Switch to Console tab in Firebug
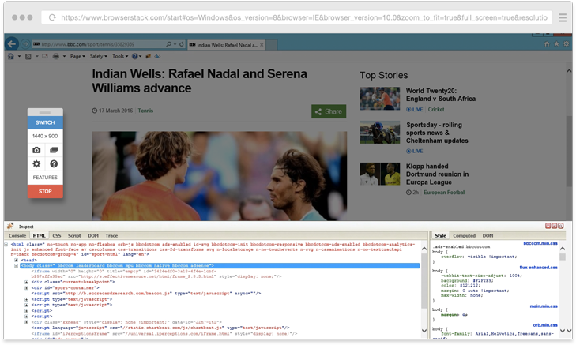576x345 pixels. (17, 235)
